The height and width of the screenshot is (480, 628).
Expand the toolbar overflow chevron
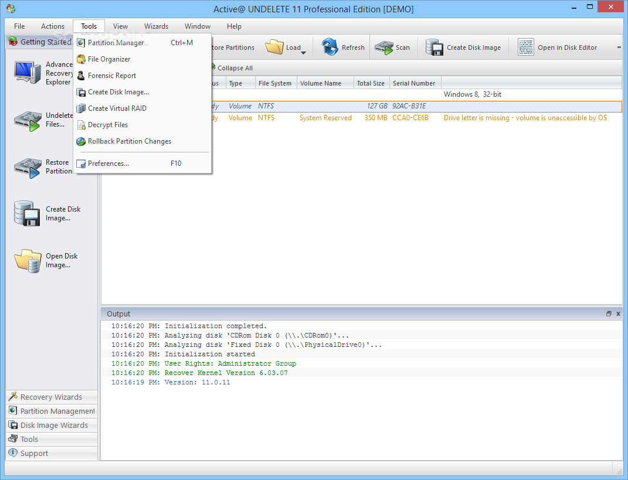pos(619,47)
